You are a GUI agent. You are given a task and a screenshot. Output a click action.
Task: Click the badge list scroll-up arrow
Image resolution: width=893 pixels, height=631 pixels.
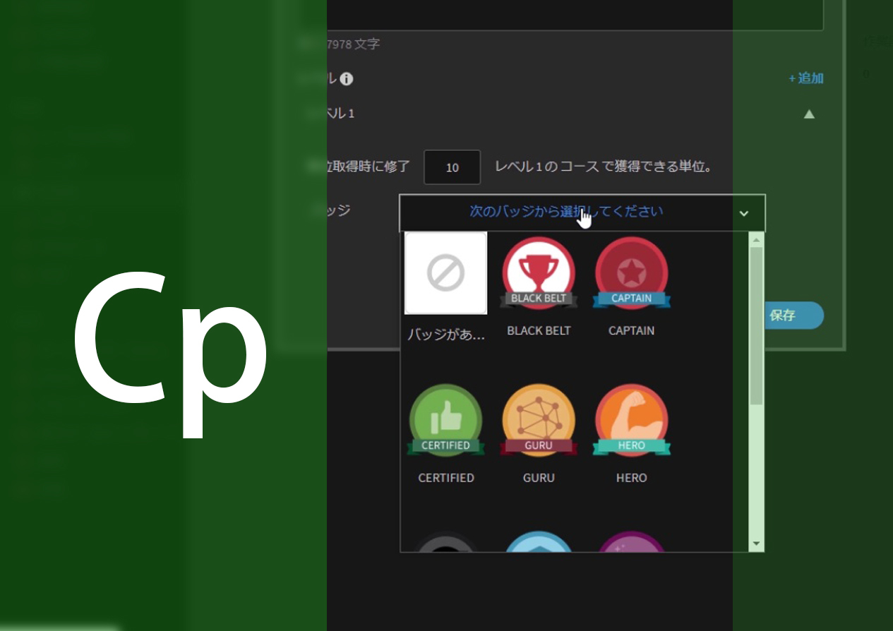(757, 240)
